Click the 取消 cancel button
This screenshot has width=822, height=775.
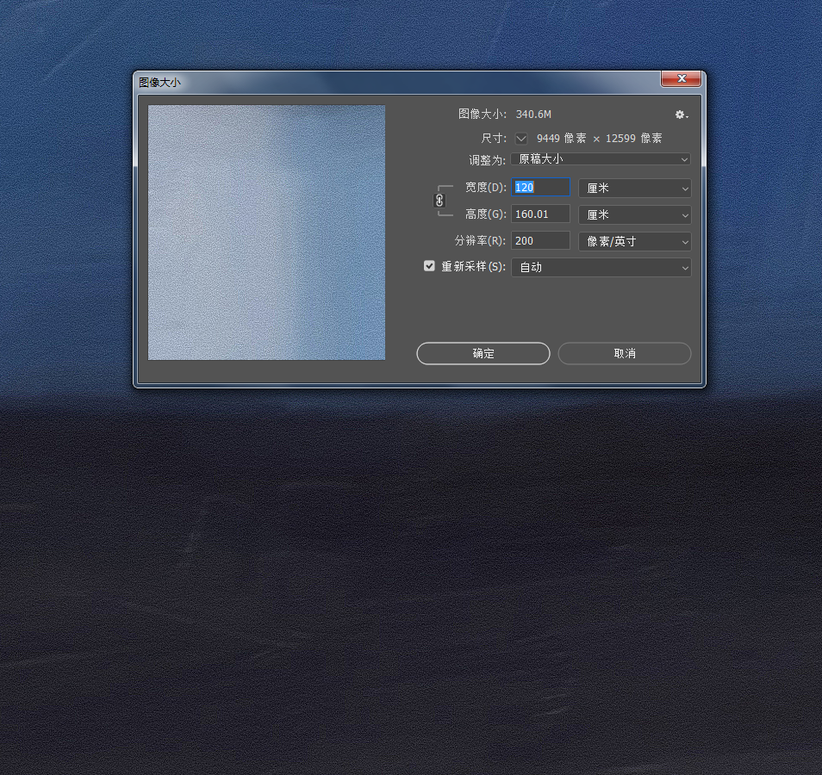click(625, 353)
